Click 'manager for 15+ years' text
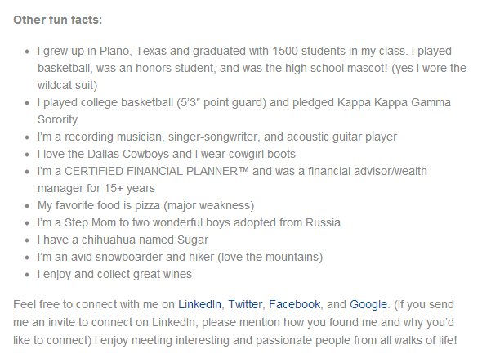482x363 pixels. [x=96, y=188]
